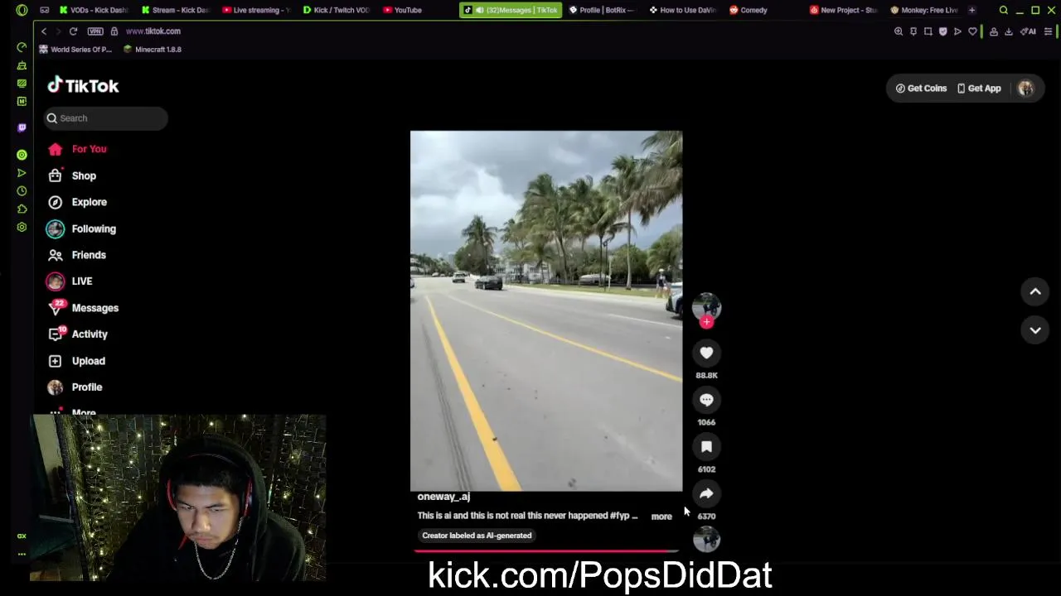The height and width of the screenshot is (596, 1061).
Task: Open the Minecraft 1.8.8 bookmark
Action: pos(153,50)
